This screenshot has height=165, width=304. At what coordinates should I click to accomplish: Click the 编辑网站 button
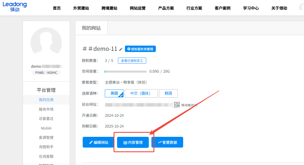[x=99, y=142]
